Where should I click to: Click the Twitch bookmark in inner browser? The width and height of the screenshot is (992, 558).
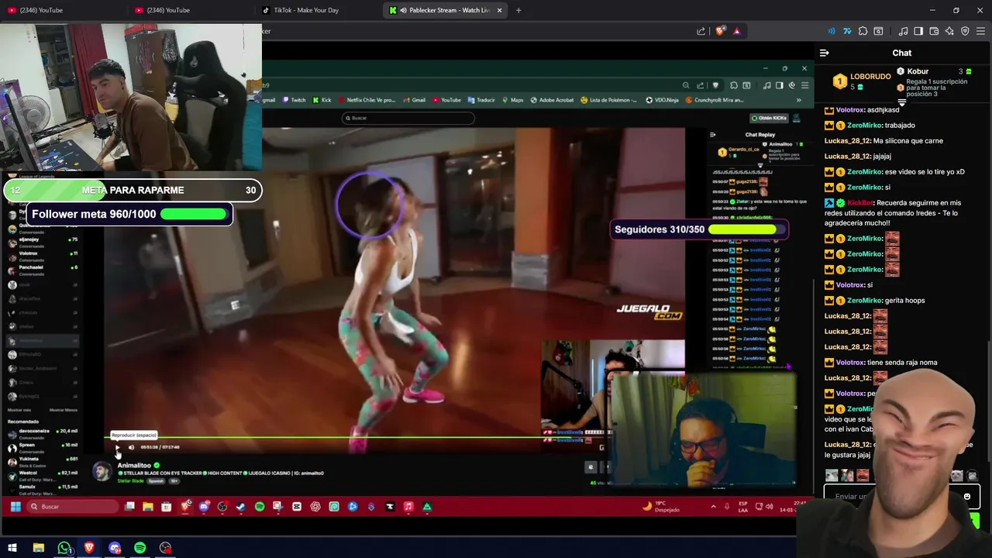(x=294, y=100)
